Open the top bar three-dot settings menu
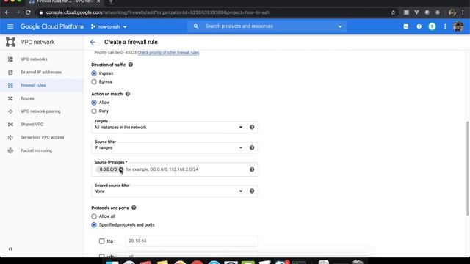 [x=445, y=26]
